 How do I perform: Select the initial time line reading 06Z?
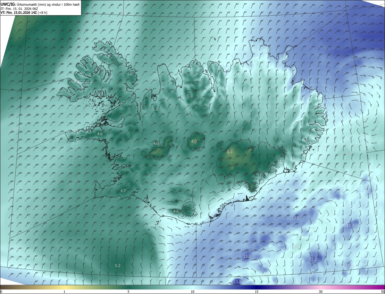(x=19, y=8)
